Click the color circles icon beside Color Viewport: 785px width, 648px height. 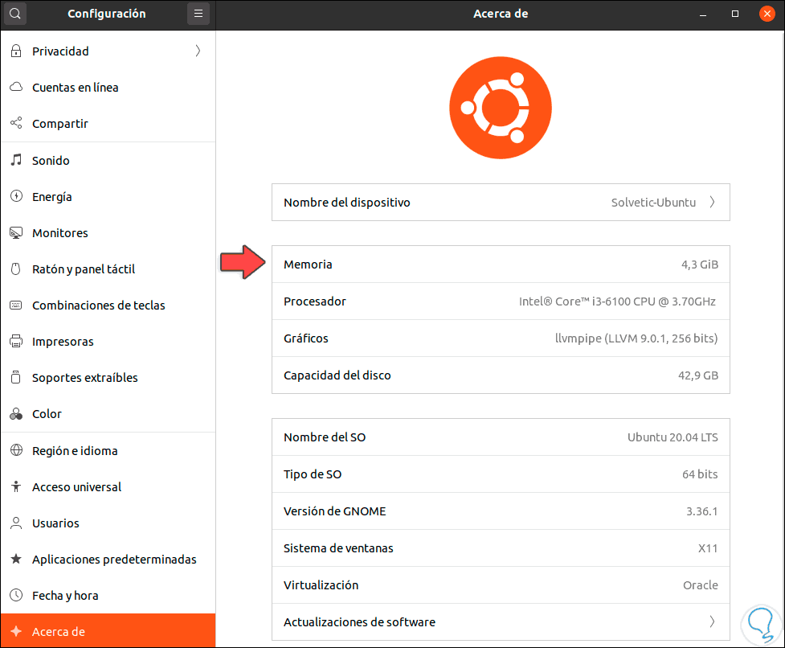coord(16,413)
